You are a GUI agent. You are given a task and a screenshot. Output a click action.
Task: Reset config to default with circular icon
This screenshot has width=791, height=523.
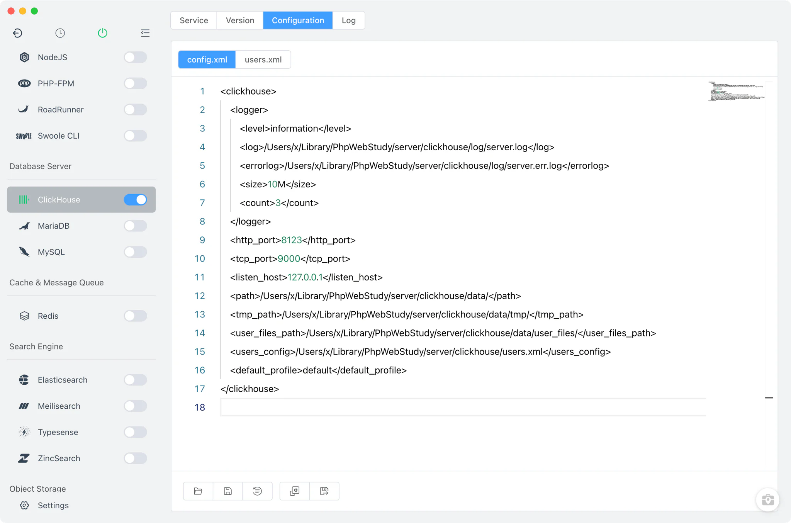[258, 491]
